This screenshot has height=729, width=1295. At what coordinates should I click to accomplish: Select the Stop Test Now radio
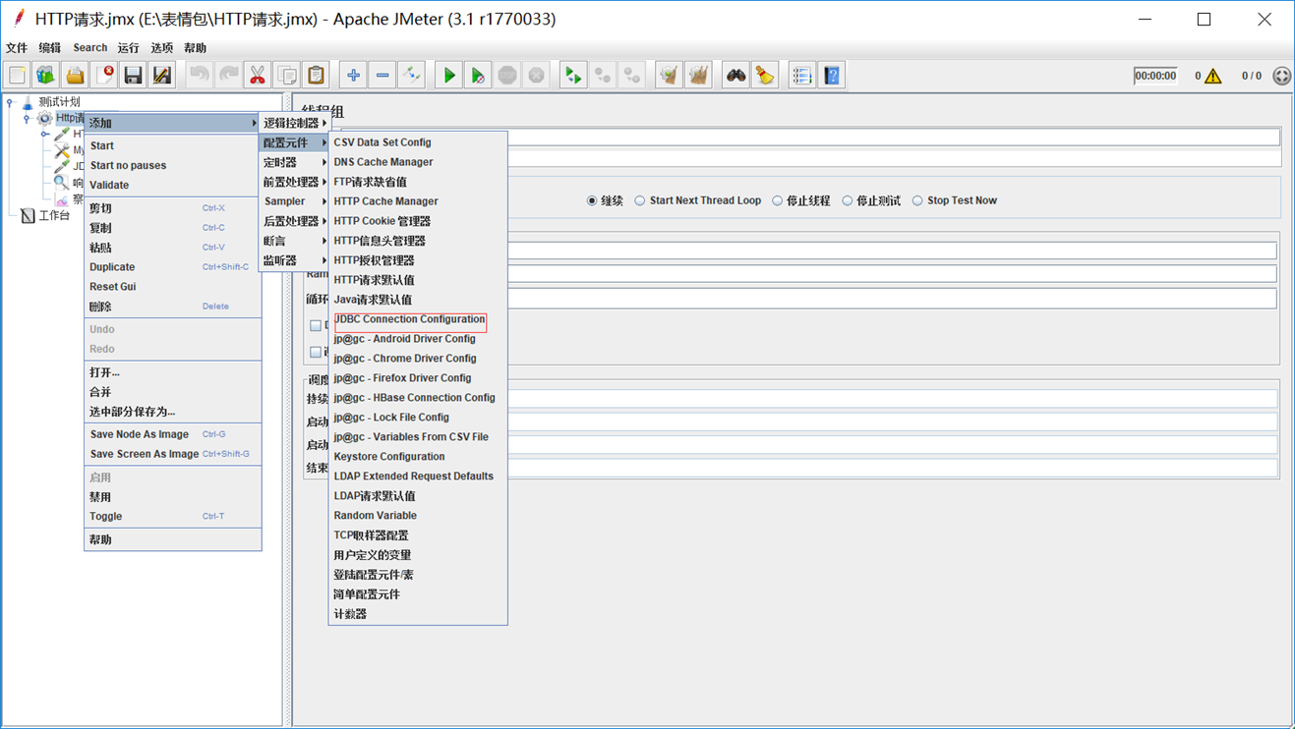click(917, 200)
